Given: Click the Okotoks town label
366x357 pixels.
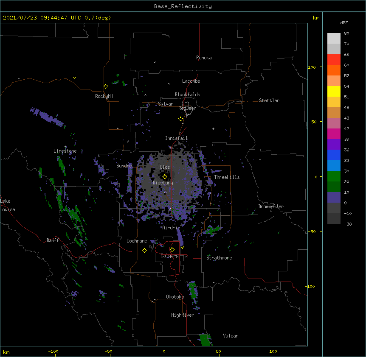Looking at the screenshot, I should tap(175, 297).
